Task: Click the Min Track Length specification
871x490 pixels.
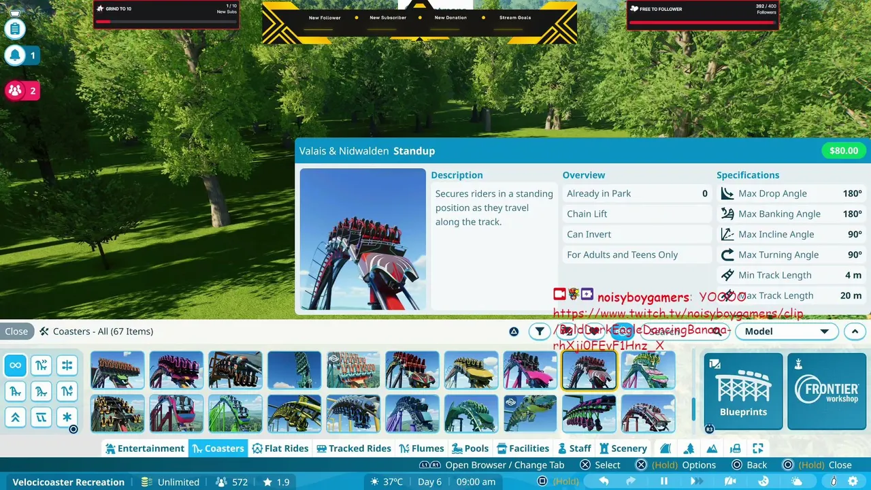Action: coord(791,275)
